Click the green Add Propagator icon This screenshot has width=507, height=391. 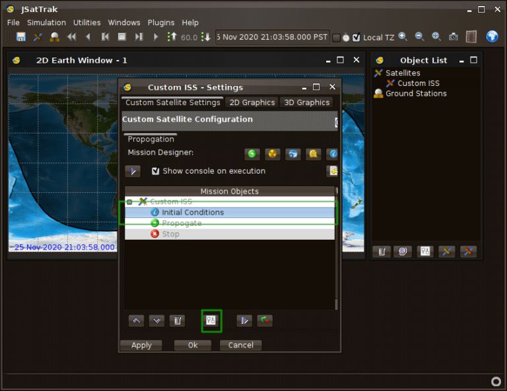(252, 154)
